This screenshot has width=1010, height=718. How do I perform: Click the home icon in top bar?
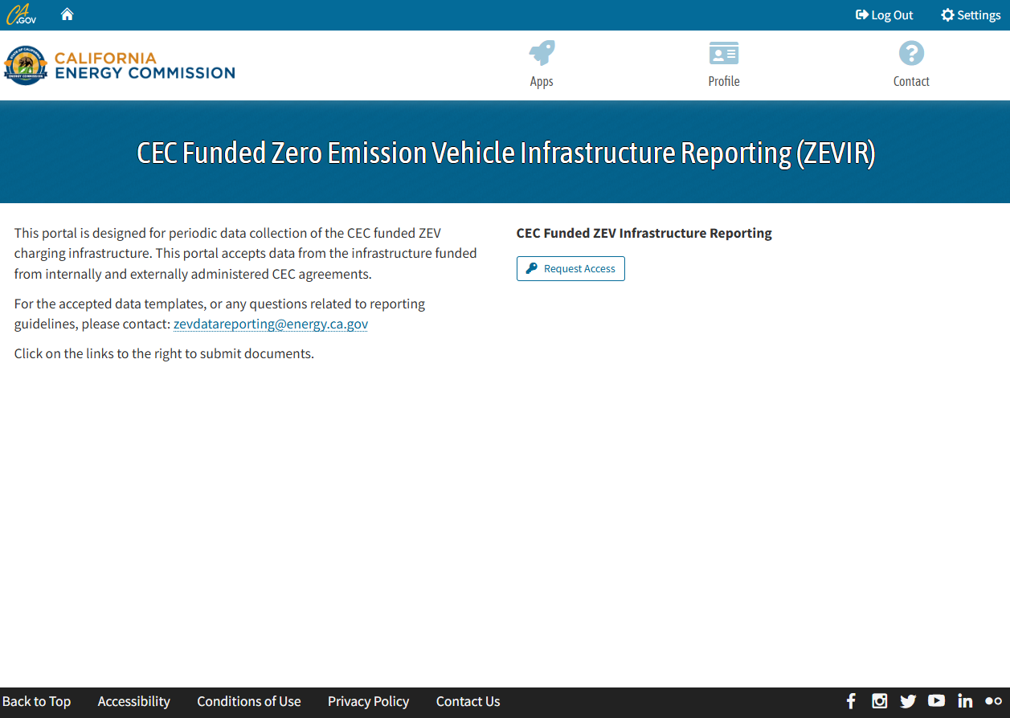[x=67, y=14]
